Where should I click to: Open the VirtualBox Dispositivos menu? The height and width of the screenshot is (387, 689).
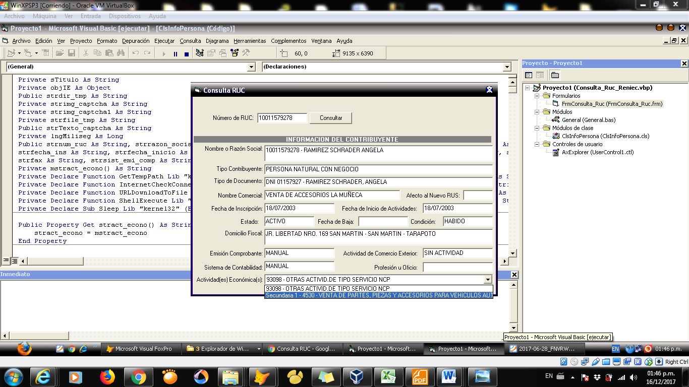click(x=125, y=16)
